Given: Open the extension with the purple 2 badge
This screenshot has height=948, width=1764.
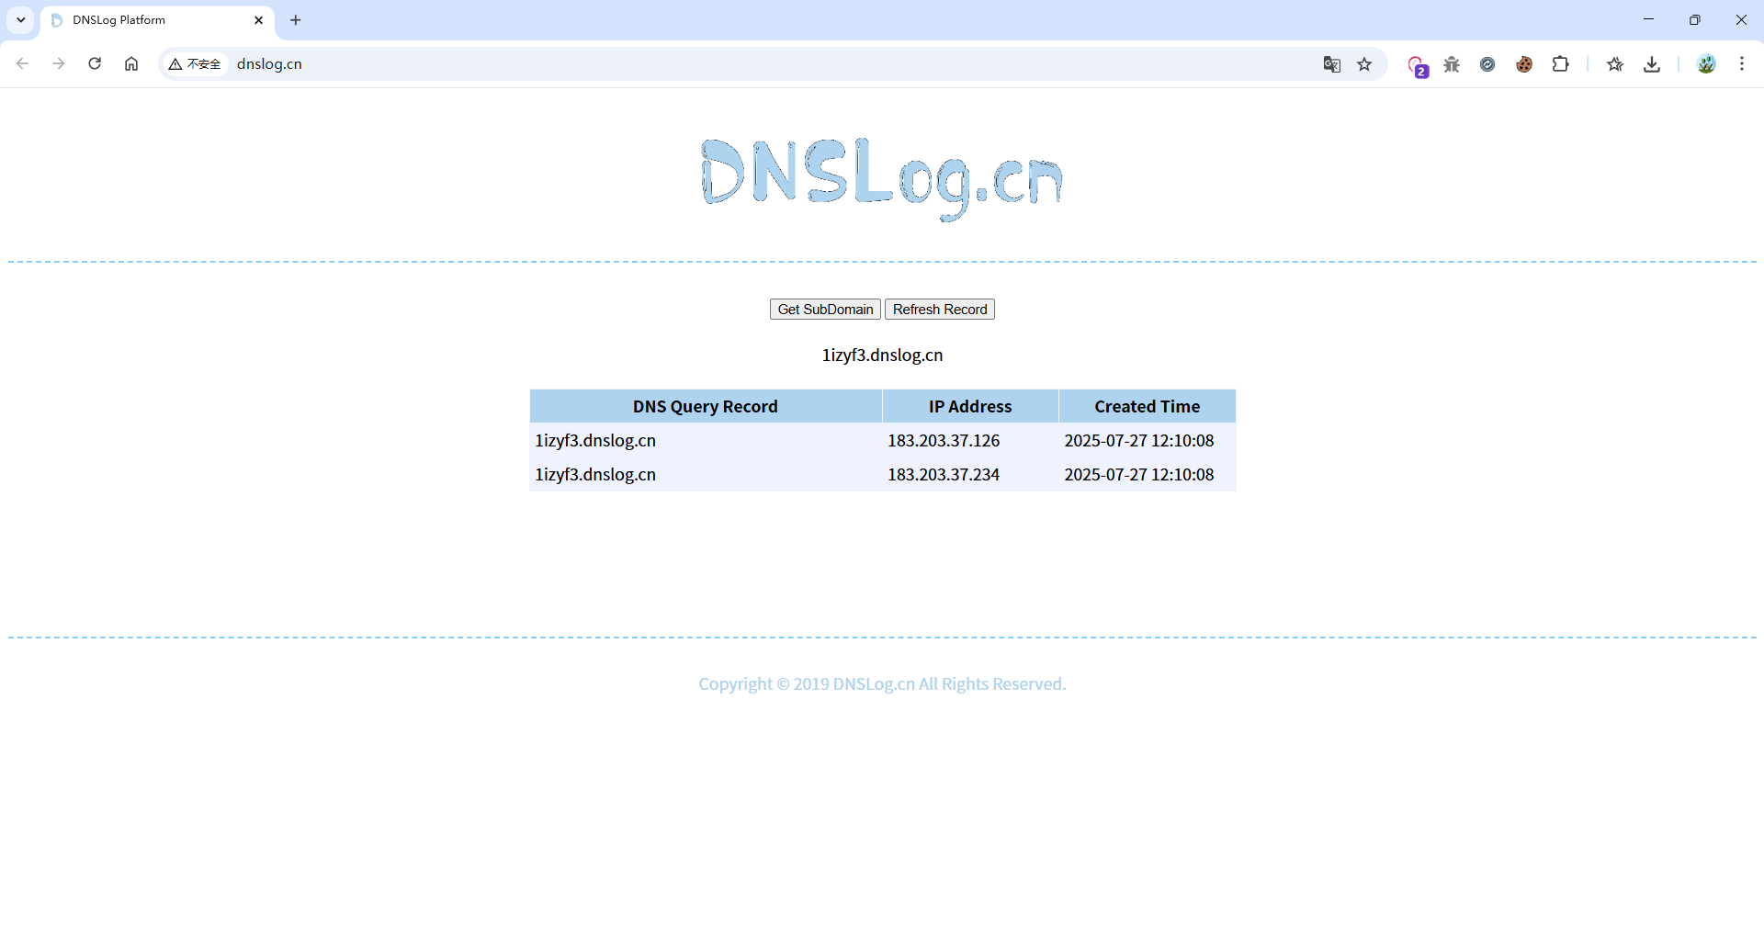Looking at the screenshot, I should pyautogui.click(x=1417, y=65).
